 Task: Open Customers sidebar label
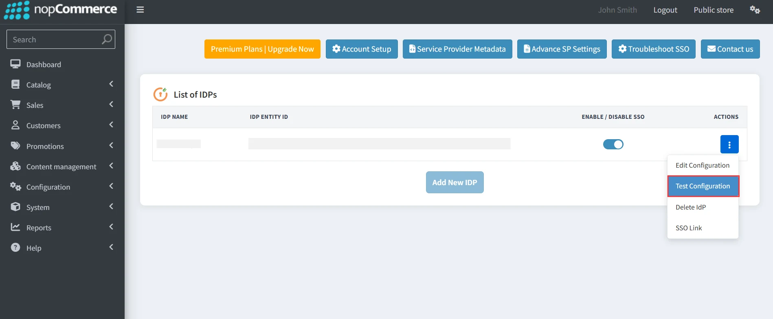43,125
